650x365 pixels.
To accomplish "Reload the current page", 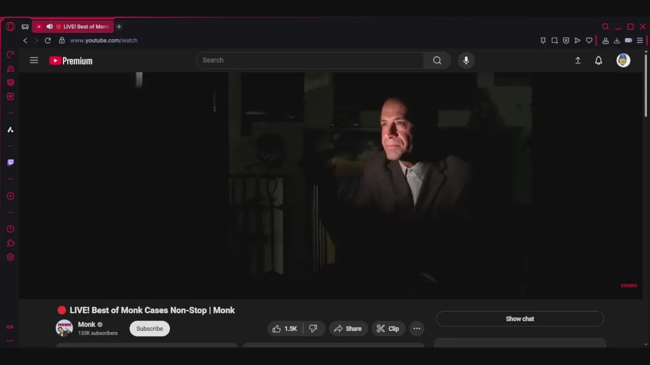I will (x=48, y=41).
